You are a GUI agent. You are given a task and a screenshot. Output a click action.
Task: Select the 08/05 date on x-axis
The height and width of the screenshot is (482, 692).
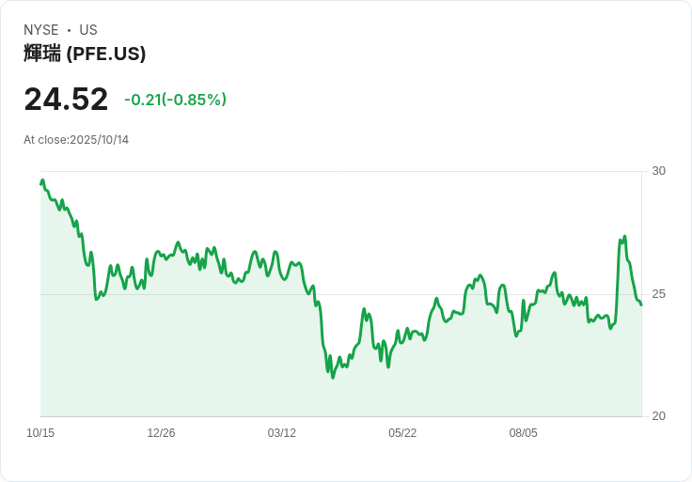coord(523,433)
